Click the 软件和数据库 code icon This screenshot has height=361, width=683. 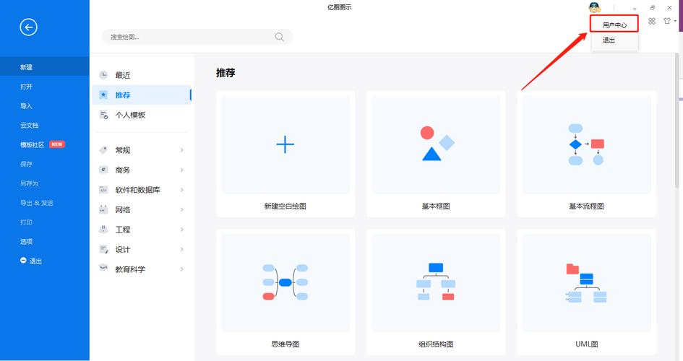click(x=103, y=190)
